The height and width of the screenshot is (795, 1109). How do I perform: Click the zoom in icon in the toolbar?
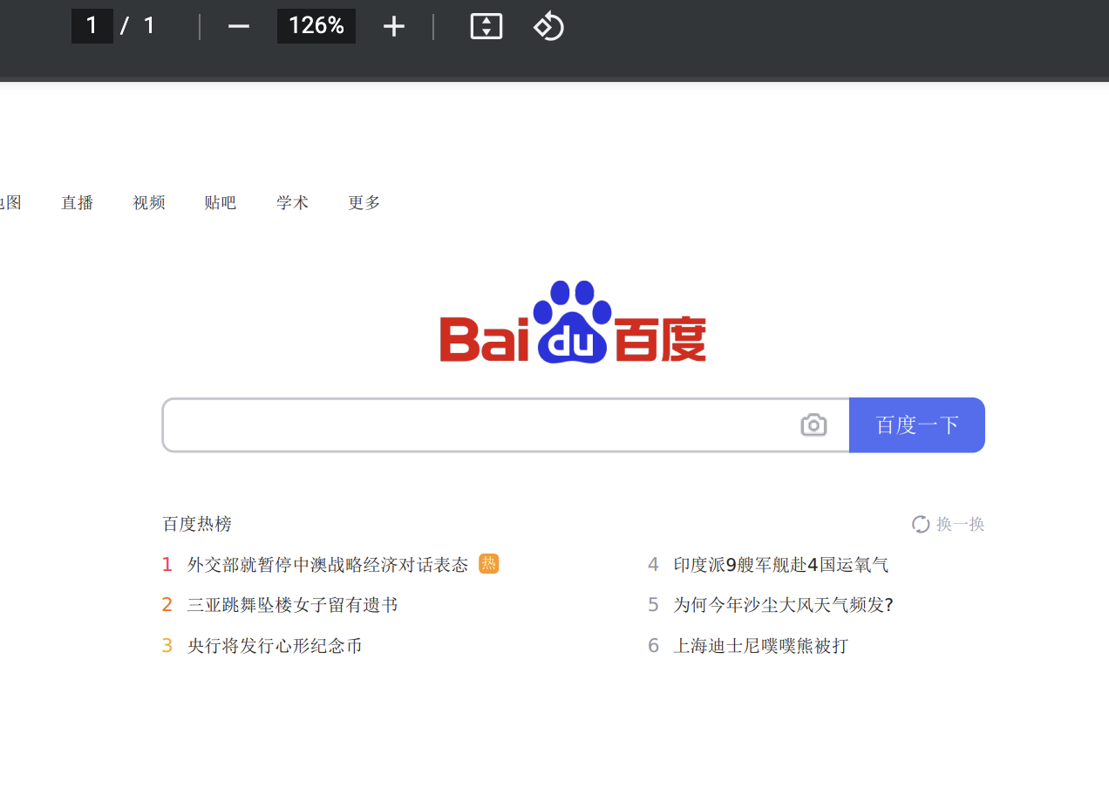393,26
